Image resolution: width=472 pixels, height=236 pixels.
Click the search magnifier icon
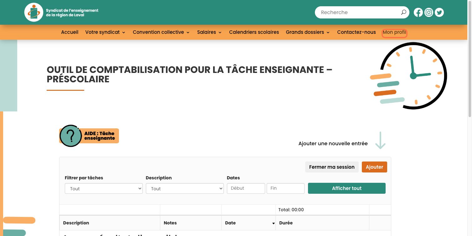pos(403,13)
